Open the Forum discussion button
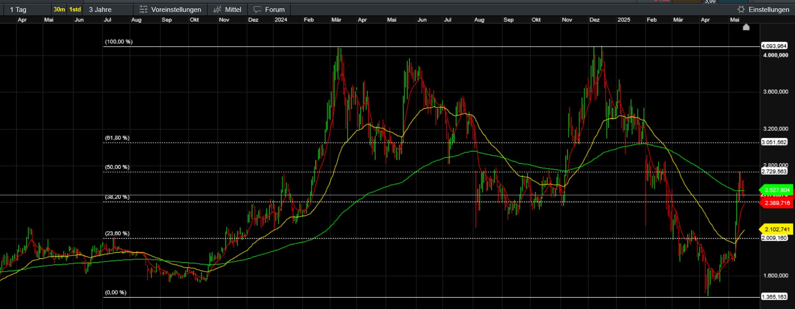Image resolution: width=795 pixels, height=309 pixels. [269, 9]
